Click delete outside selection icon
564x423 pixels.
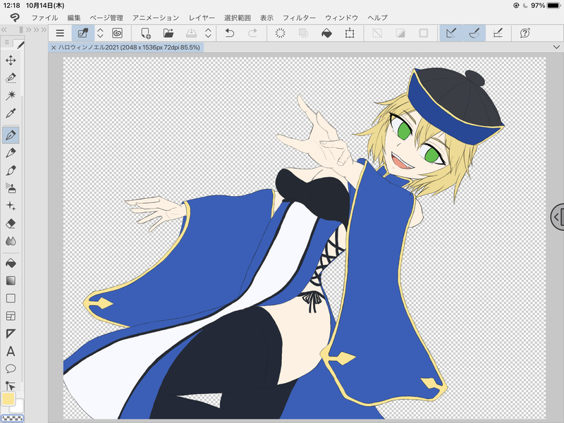coord(303,33)
